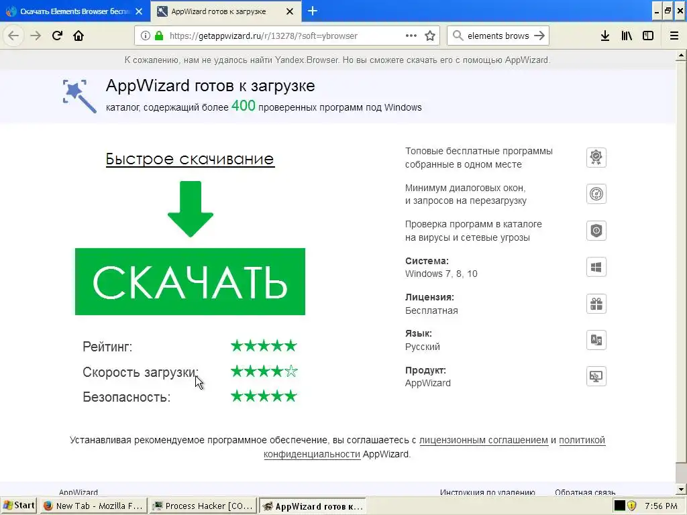This screenshot has height=515, width=687.
Task: Click the green secure connection padlock
Action: click(158, 36)
